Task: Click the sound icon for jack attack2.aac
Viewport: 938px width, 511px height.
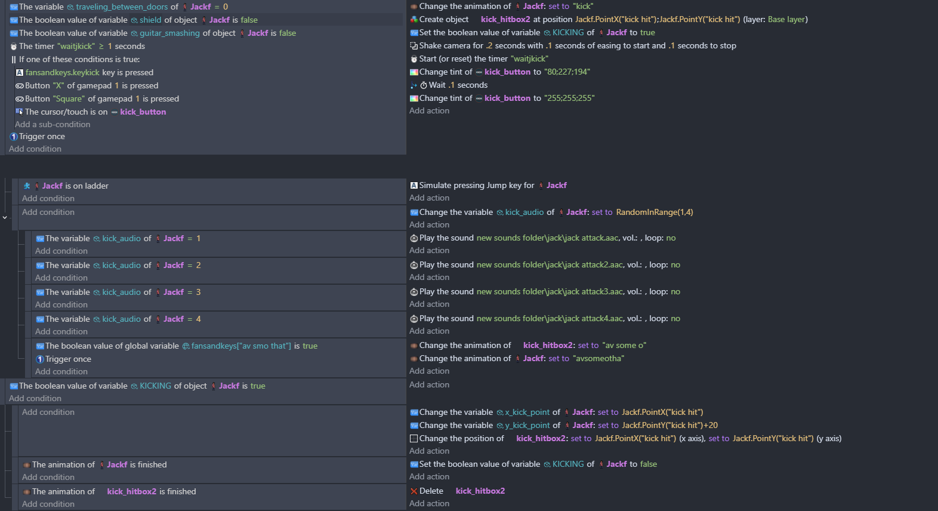Action: point(414,265)
